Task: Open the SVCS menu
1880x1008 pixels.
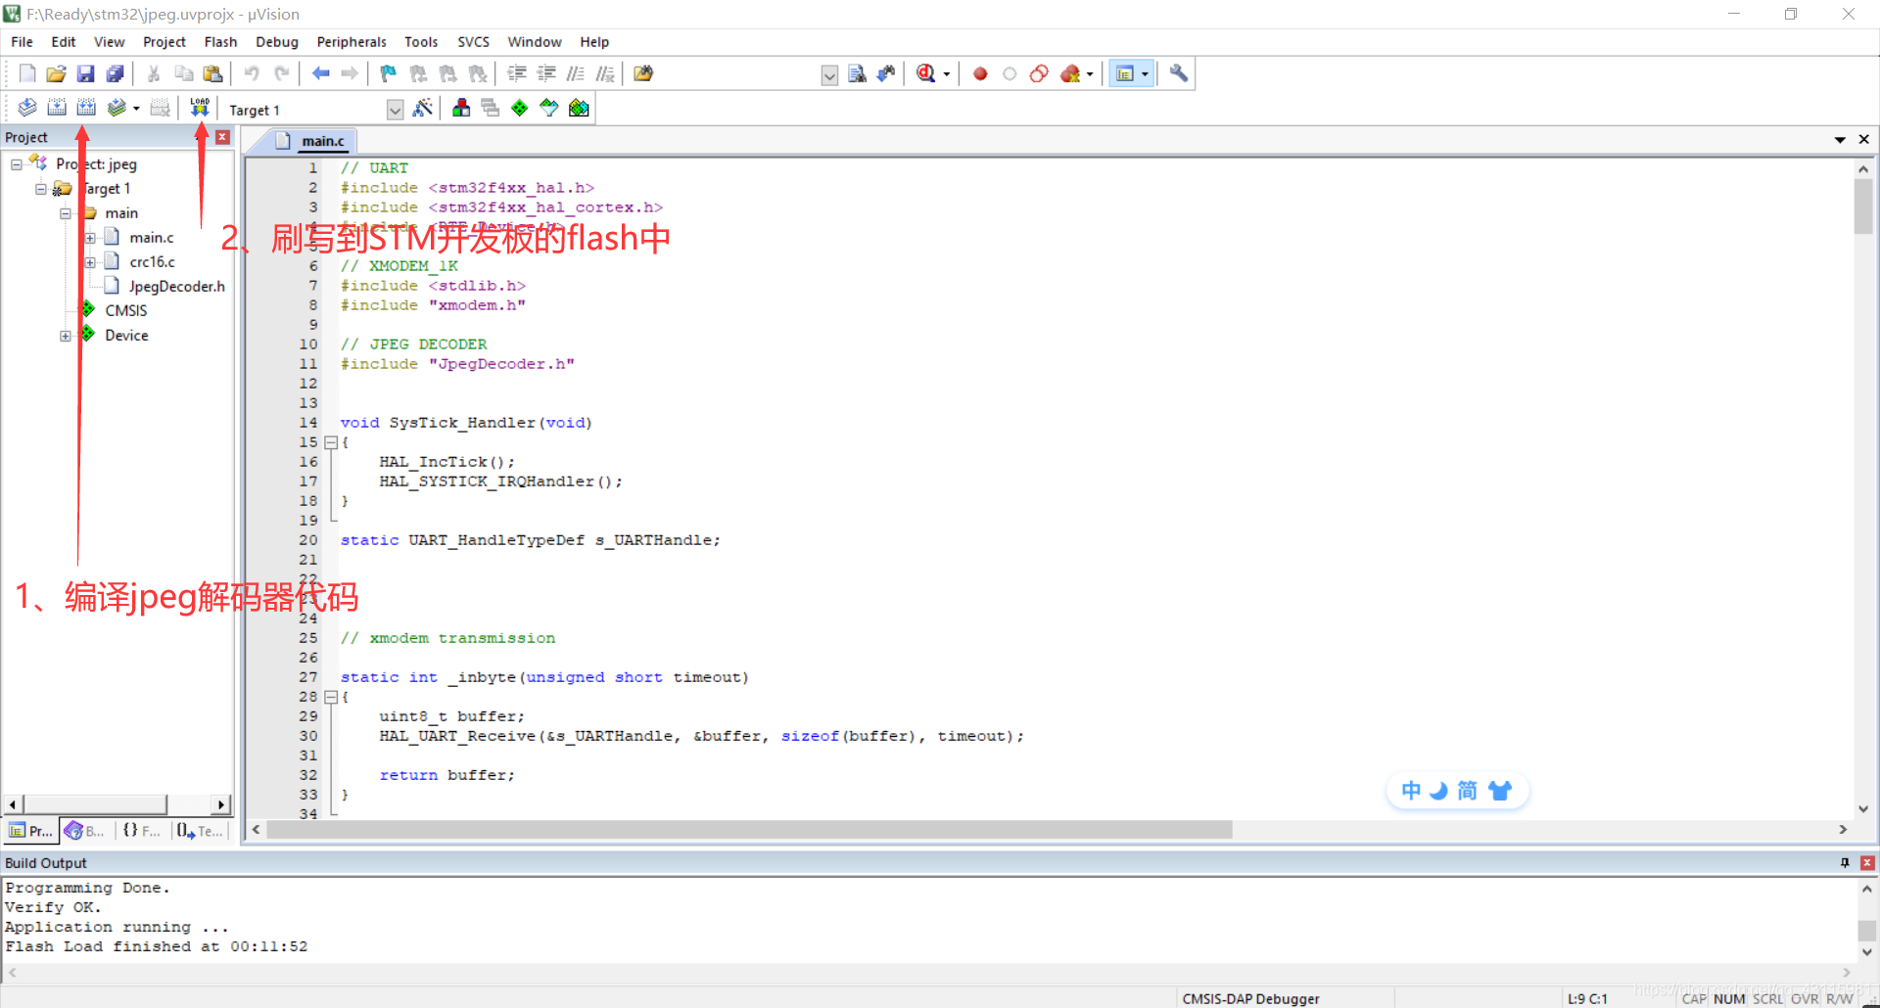Action: pos(473,42)
